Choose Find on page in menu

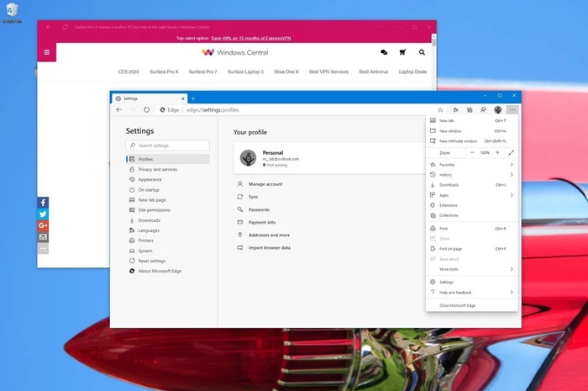[472, 249]
